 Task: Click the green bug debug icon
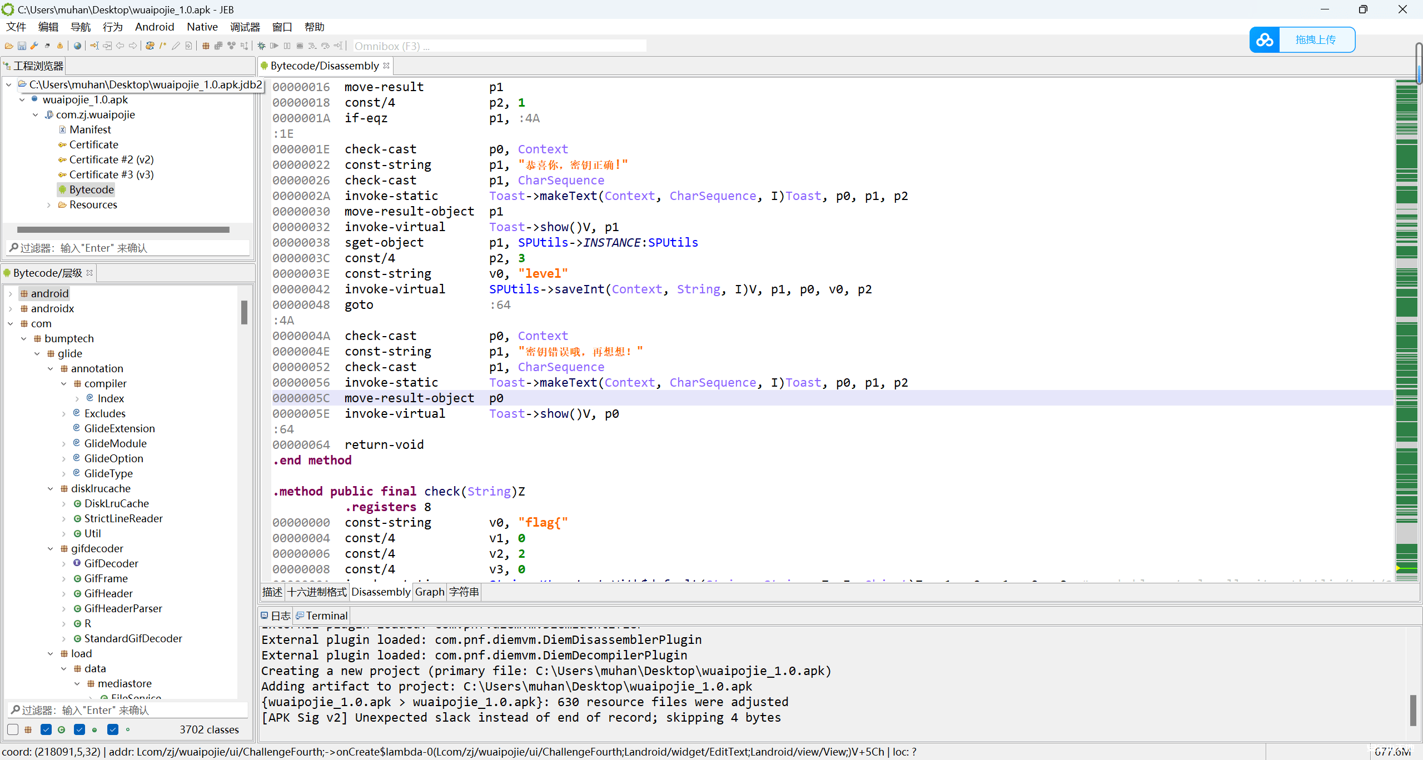[x=261, y=46]
